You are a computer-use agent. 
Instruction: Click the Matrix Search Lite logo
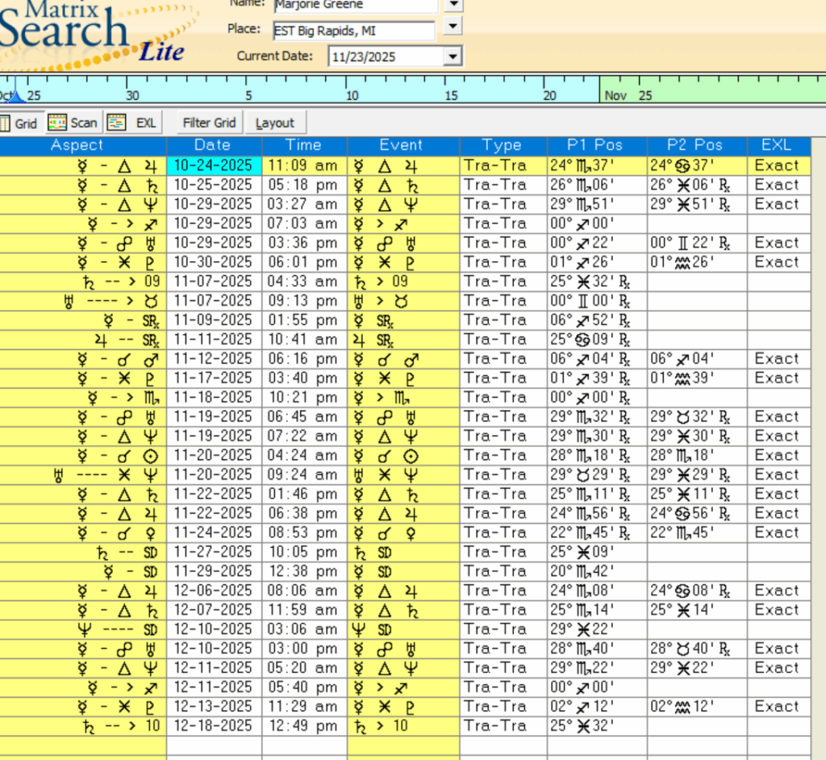pos(89,32)
